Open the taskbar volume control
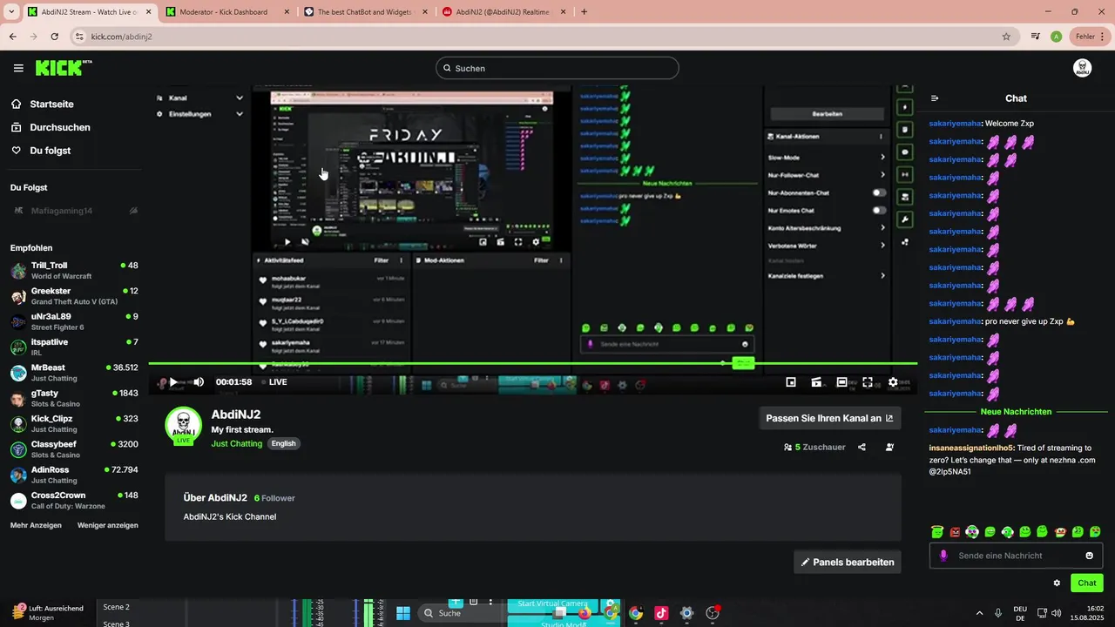 1057,613
